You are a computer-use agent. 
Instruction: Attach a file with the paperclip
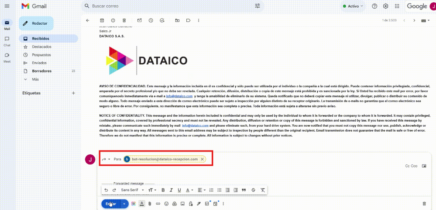click(x=150, y=204)
